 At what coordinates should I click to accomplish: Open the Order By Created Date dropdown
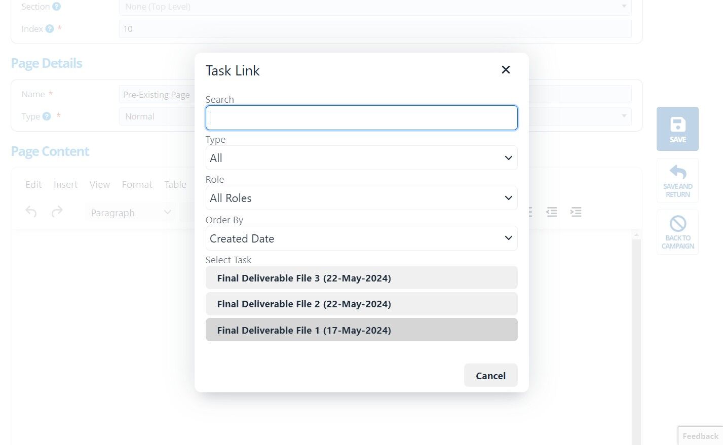(361, 238)
